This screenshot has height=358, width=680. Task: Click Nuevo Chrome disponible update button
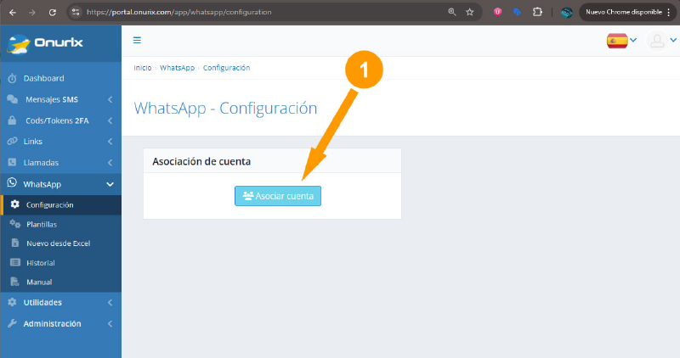[624, 12]
